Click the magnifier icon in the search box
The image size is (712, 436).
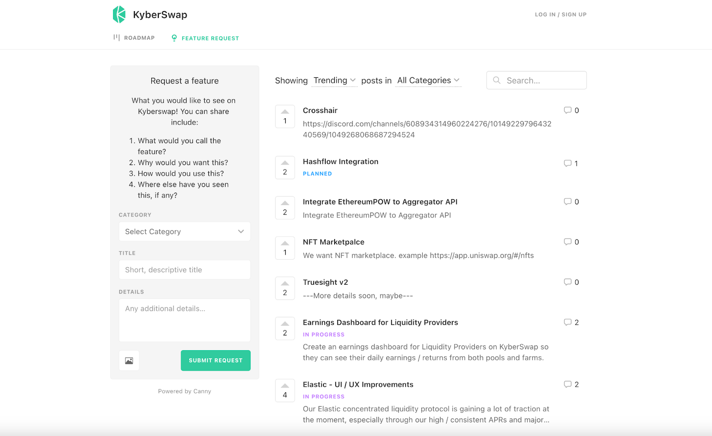(497, 80)
